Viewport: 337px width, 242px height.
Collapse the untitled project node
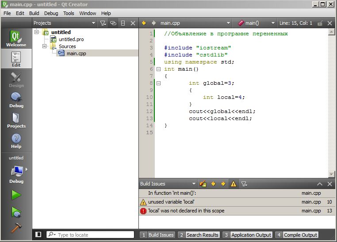37,32
